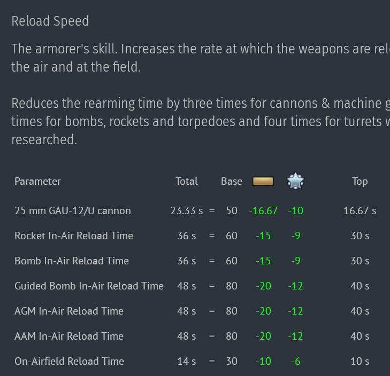Click the 14 s on-airfield total value
This screenshot has height=376, width=390.
pyautogui.click(x=187, y=361)
